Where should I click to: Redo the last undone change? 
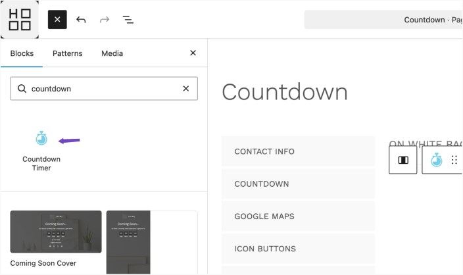(105, 20)
